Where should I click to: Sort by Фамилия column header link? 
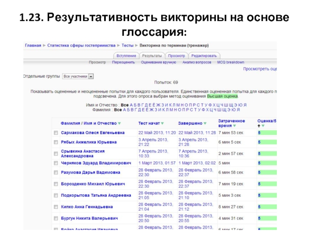click(70, 123)
